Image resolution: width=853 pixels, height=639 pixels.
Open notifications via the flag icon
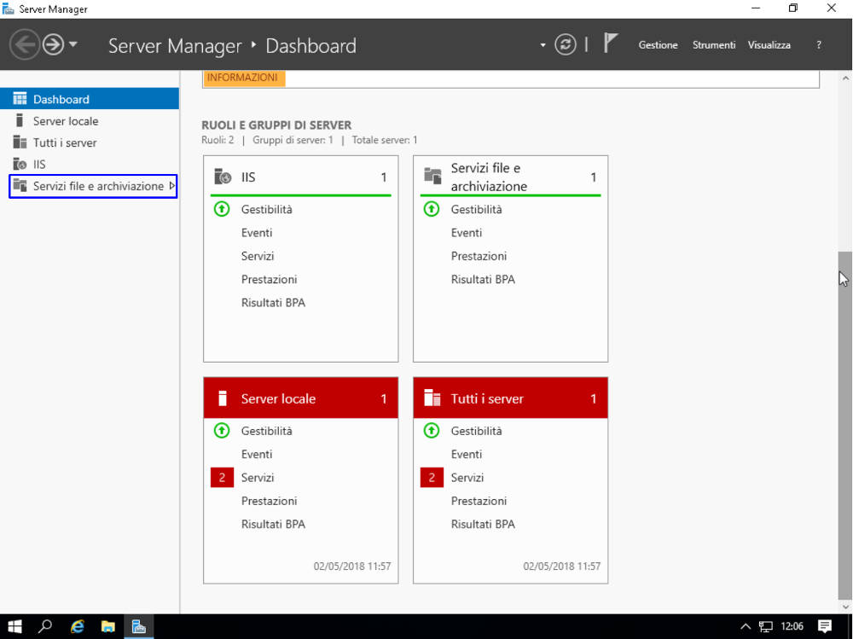pyautogui.click(x=611, y=43)
